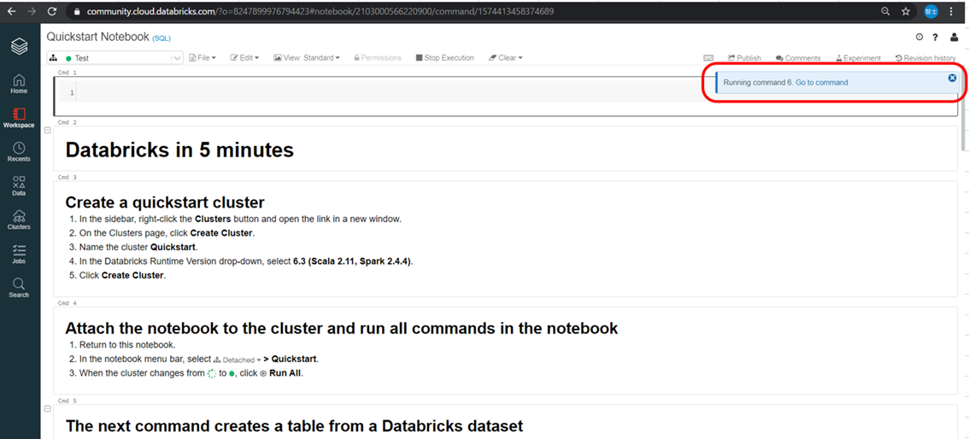Open the help question mark

click(936, 38)
